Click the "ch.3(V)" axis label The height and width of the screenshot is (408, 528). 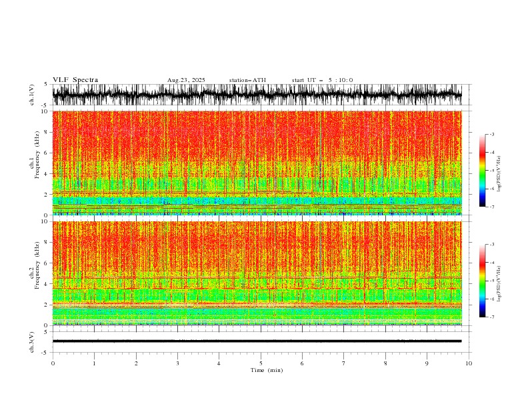[32, 342]
